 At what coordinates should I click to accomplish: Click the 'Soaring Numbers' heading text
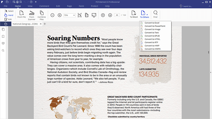[73, 38]
